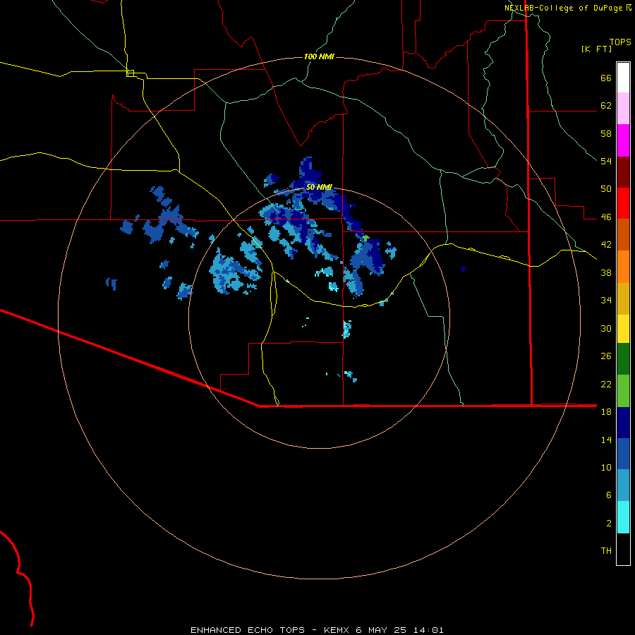
Task: Click the 50 NMI range ring label
Action: (319, 187)
